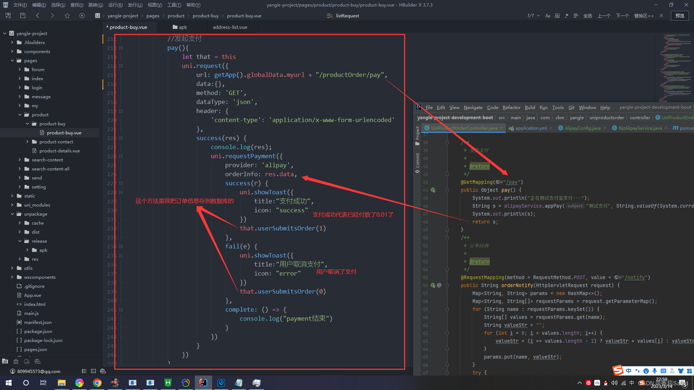The height and width of the screenshot is (390, 694).
Task: Click the save file icon
Action: tap(23, 16)
